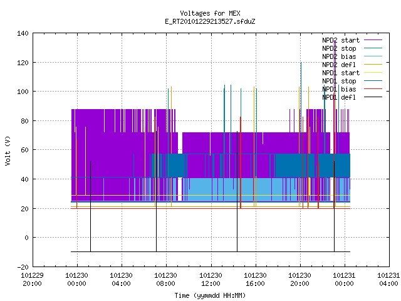This screenshot has width=401, height=301.
Task: Click the 101231 00:00 x-axis tick label
Action: [344, 280]
